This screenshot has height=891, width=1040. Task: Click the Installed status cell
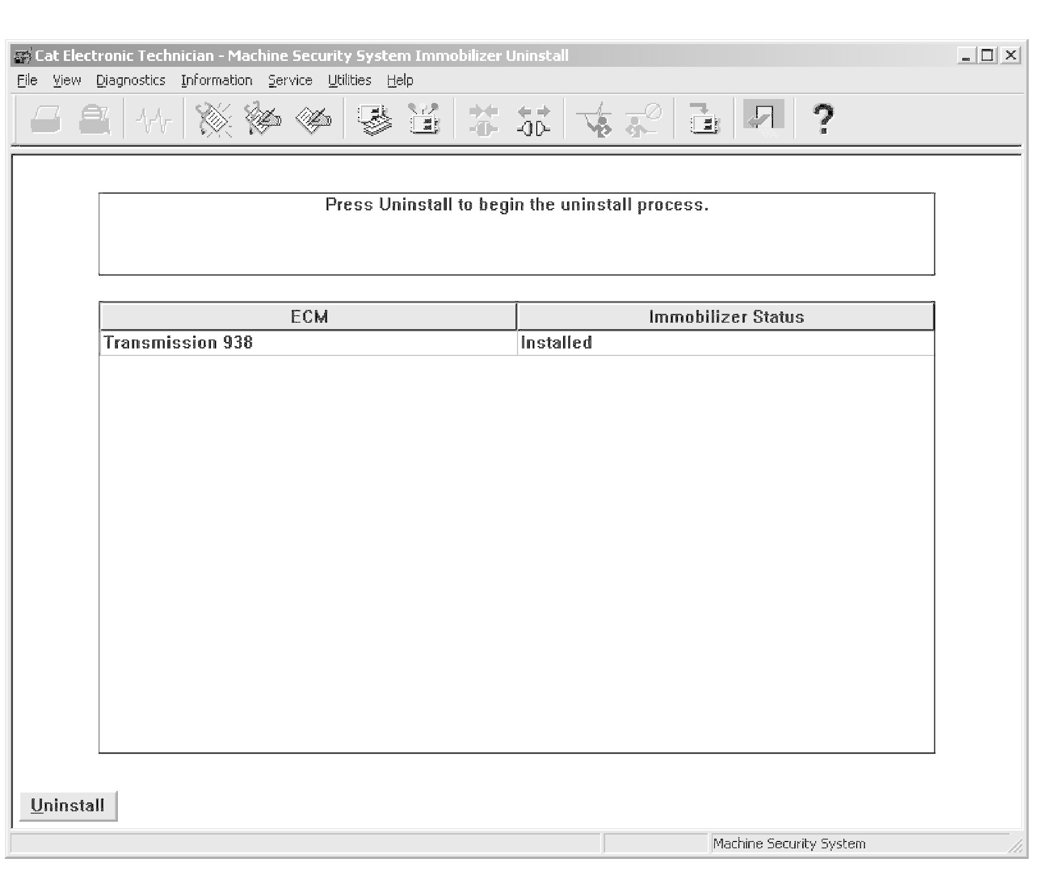tap(726, 343)
